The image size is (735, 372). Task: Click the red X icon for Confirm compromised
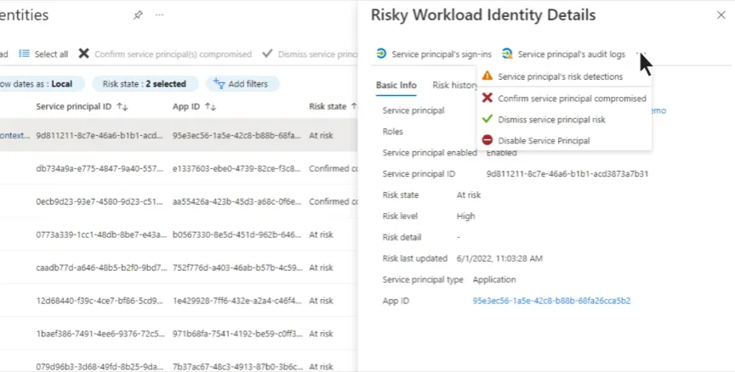pos(487,98)
